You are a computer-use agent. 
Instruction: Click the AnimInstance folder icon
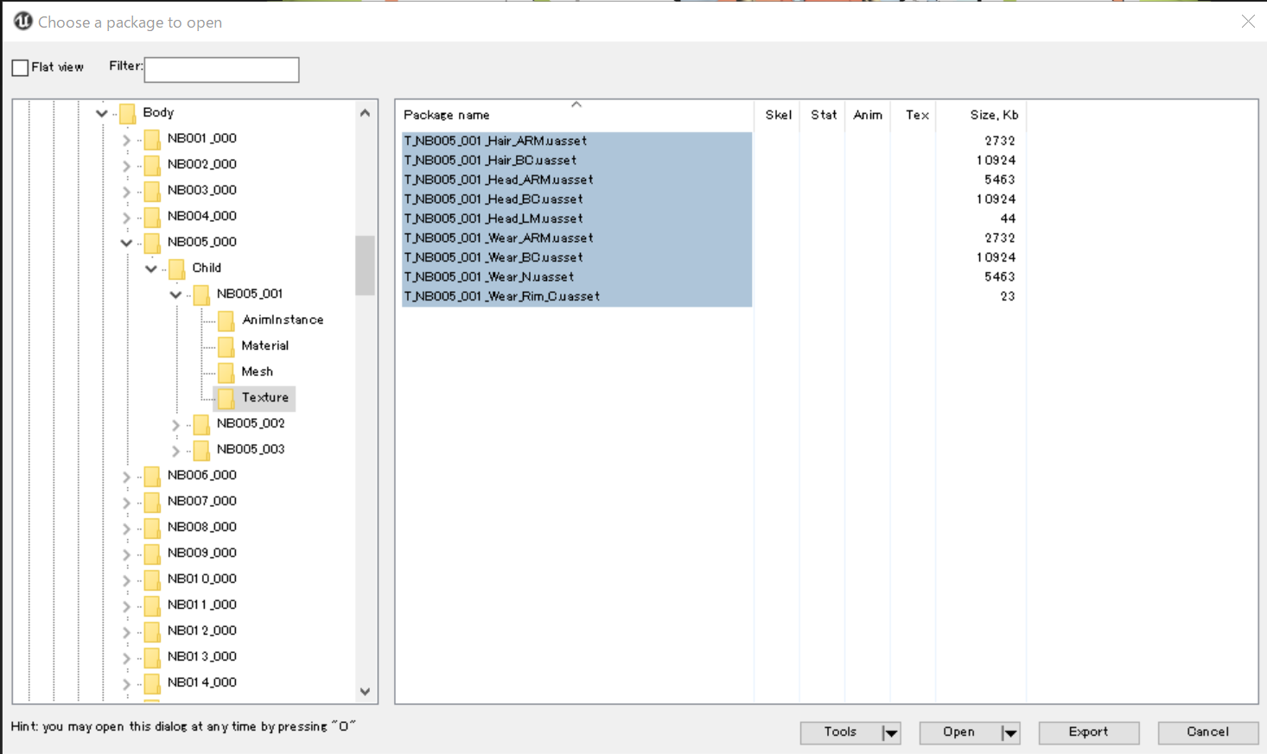[x=226, y=320]
